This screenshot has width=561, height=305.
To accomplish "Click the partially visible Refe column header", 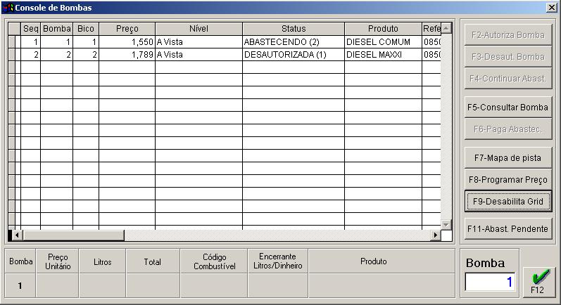I will [x=431, y=29].
